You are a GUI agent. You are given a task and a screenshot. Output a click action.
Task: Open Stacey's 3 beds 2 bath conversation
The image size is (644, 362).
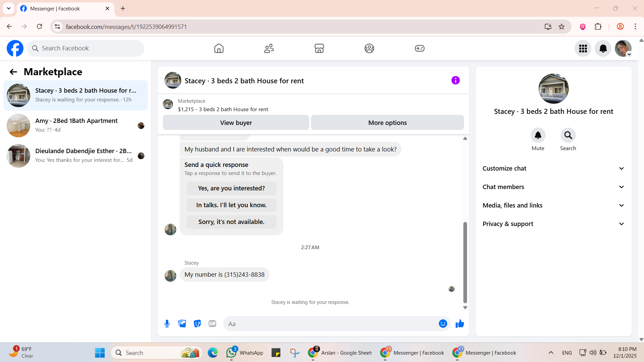pyautogui.click(x=76, y=95)
